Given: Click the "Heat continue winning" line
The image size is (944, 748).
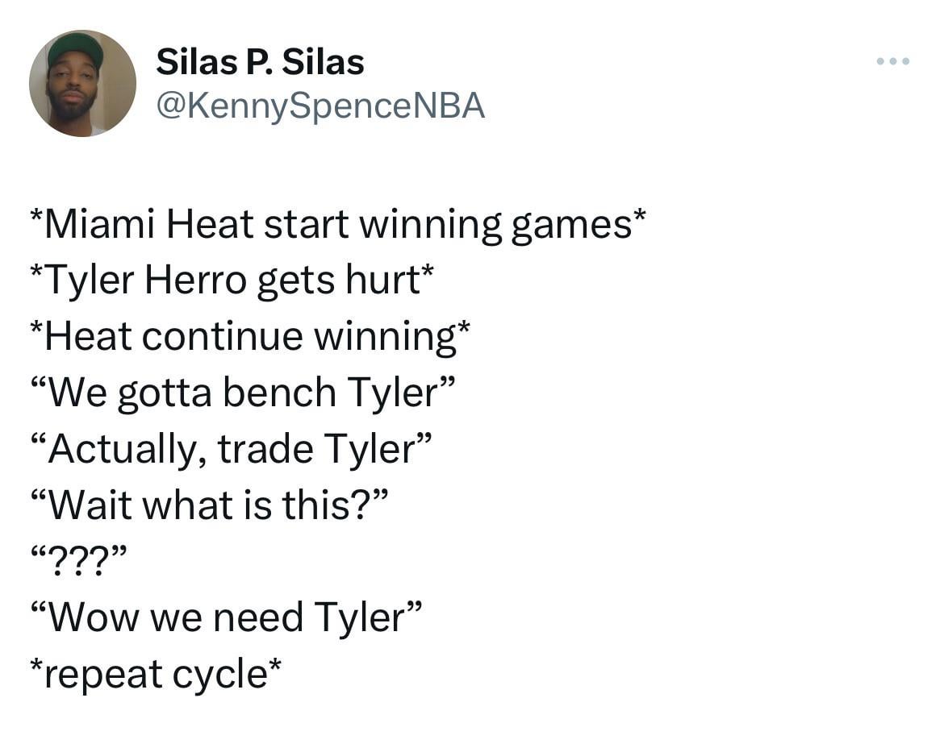Looking at the screenshot, I should pyautogui.click(x=250, y=336).
